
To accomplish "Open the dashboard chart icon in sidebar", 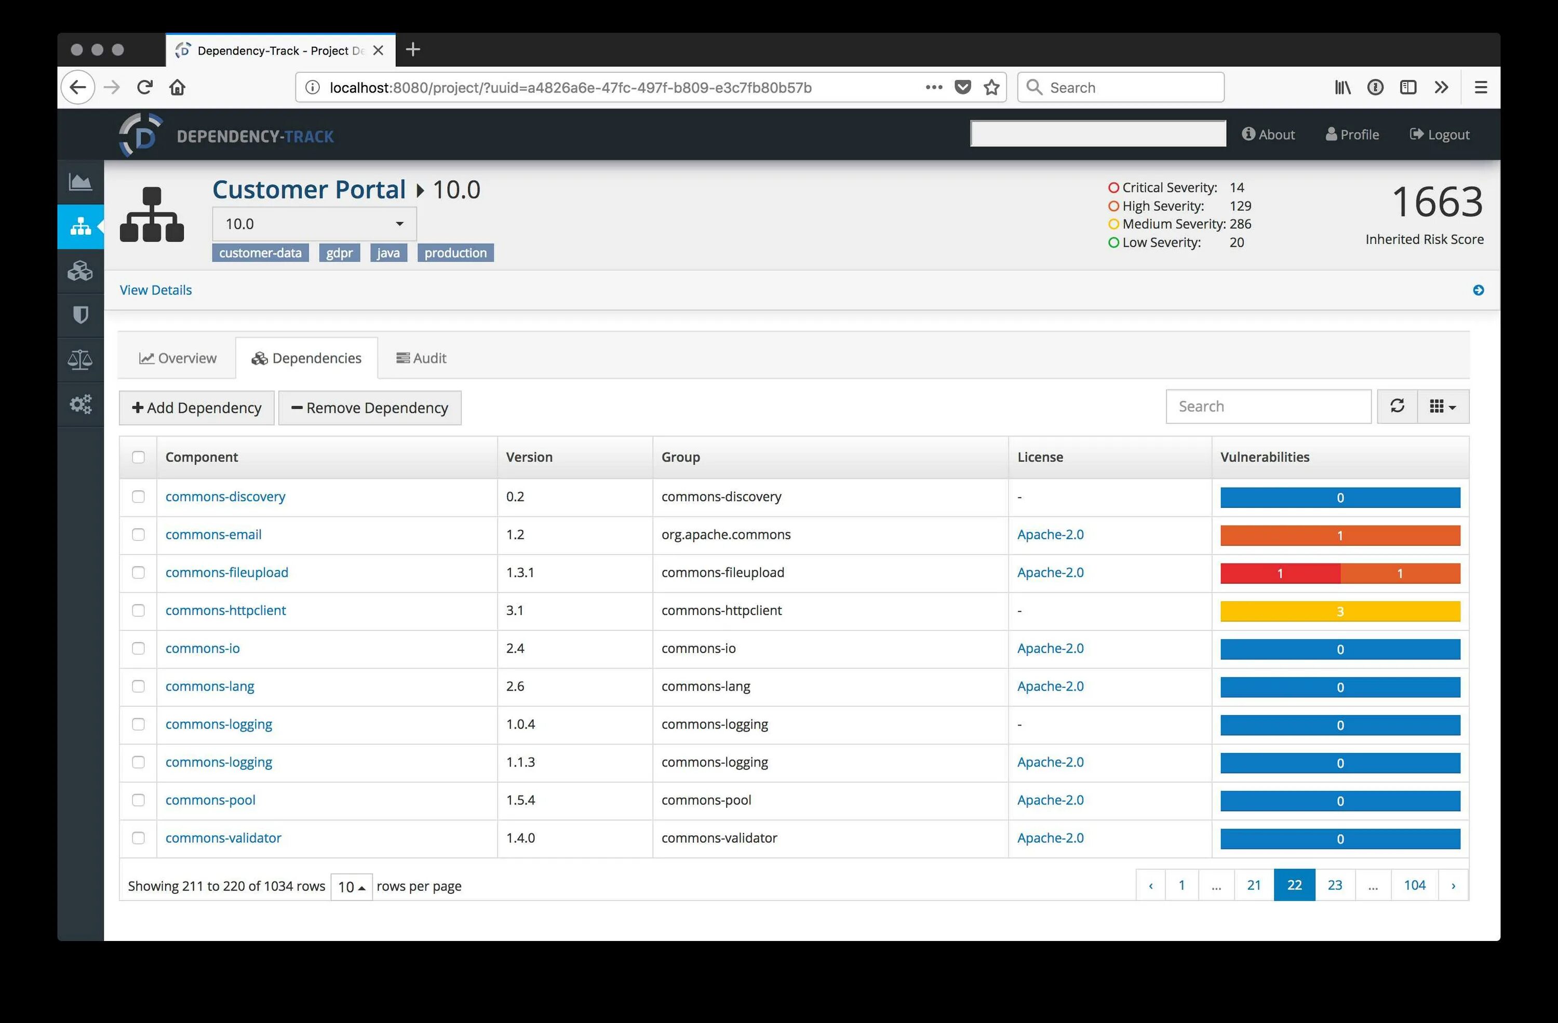I will (x=80, y=182).
